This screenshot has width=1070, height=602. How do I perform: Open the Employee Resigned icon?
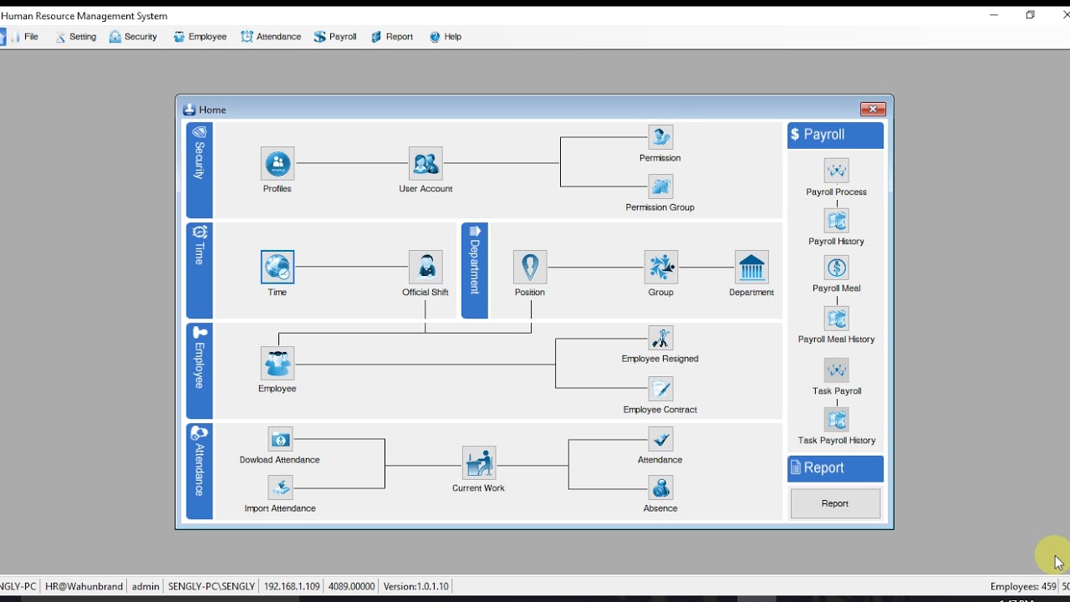(660, 338)
